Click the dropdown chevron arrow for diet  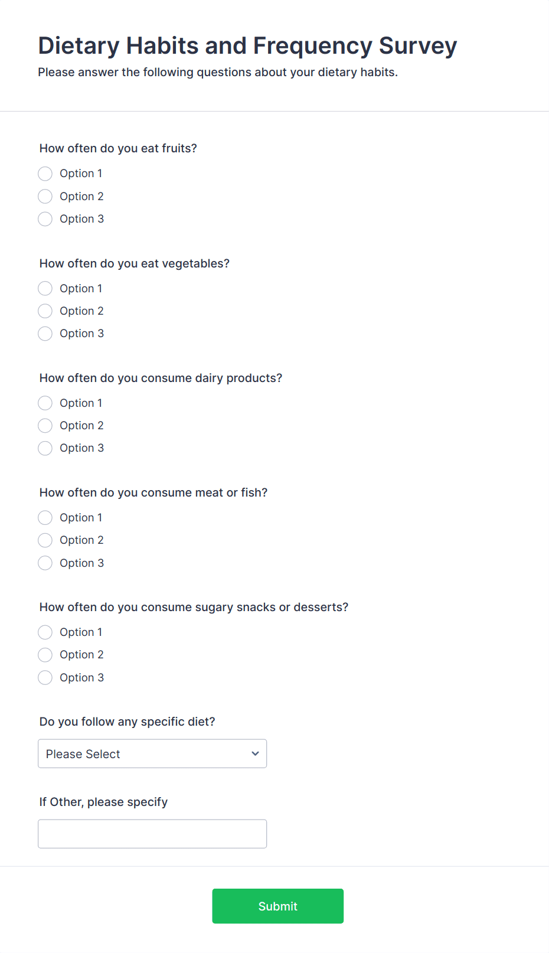255,754
